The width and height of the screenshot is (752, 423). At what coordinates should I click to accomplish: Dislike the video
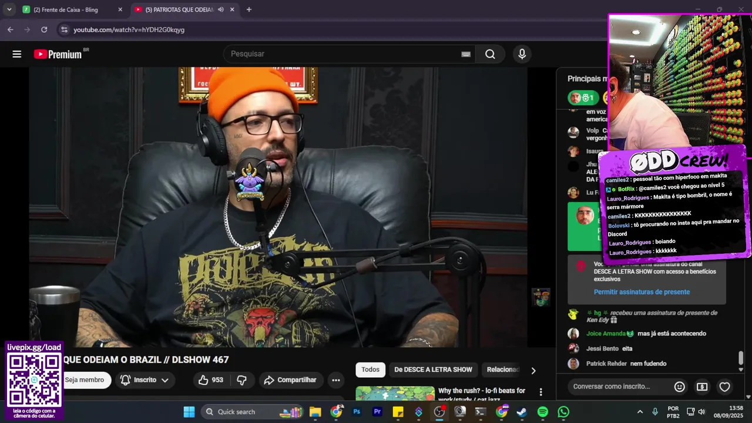pyautogui.click(x=241, y=380)
